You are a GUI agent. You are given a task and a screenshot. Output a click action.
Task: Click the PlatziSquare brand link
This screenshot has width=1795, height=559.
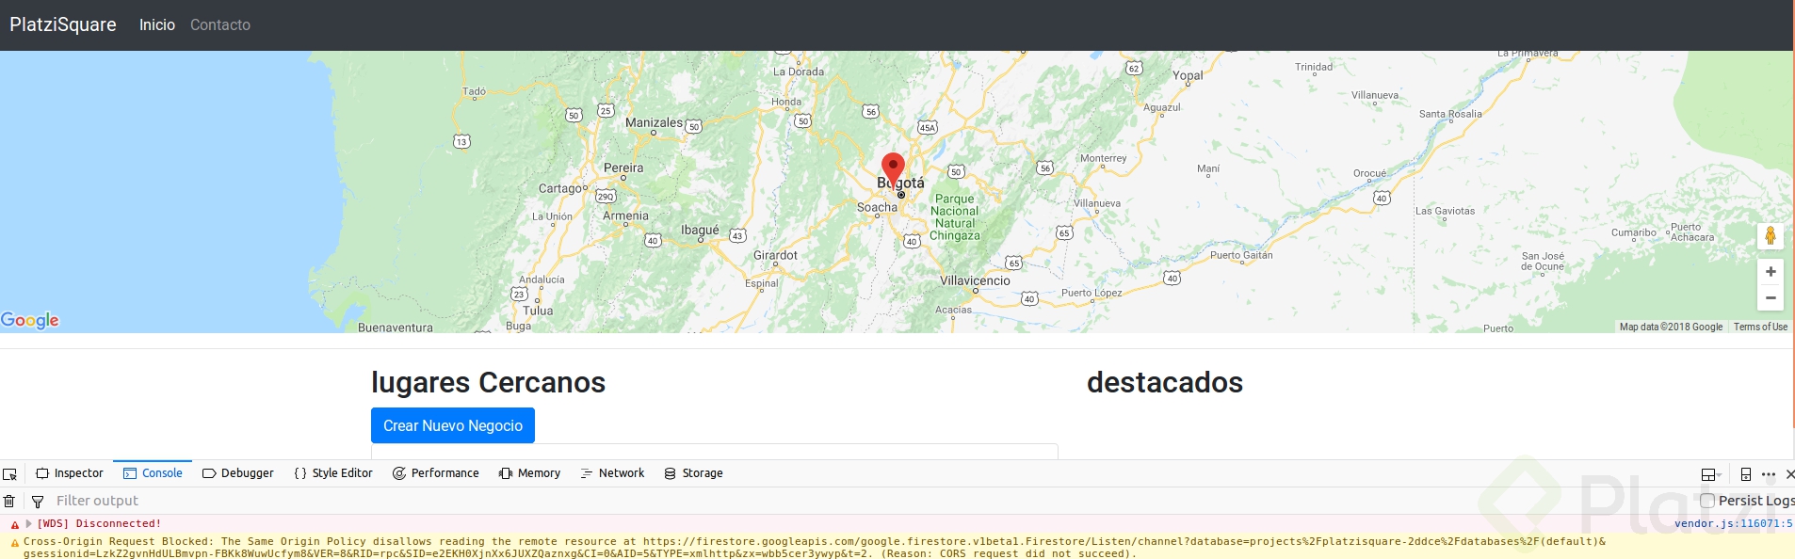(63, 24)
